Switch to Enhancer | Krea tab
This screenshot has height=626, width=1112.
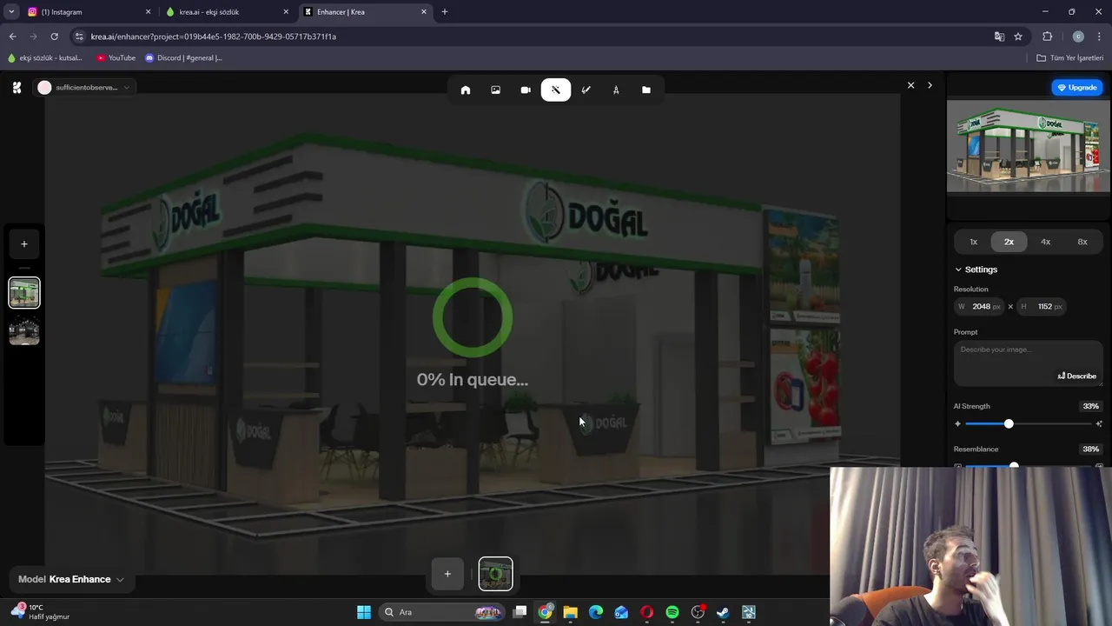pyautogui.click(x=366, y=12)
